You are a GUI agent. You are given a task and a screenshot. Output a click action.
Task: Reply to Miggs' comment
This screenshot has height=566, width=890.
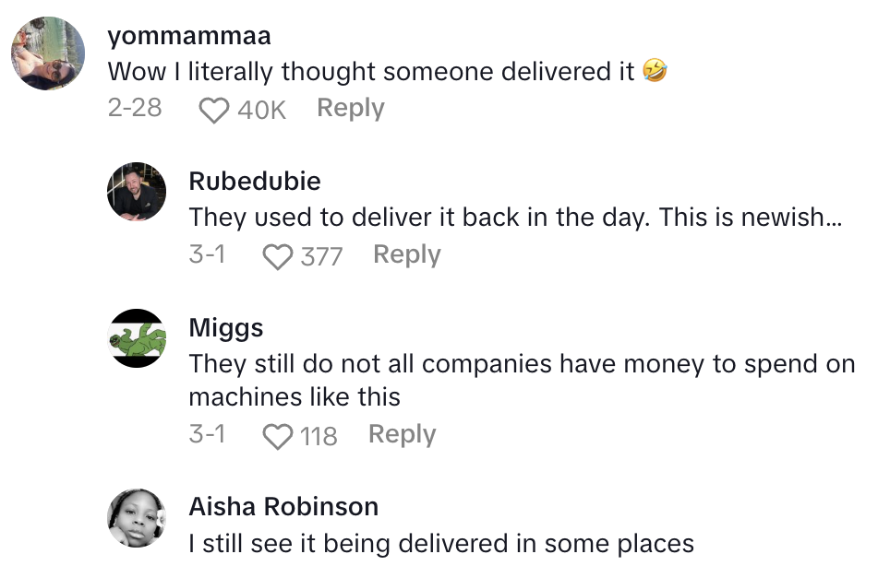(402, 434)
